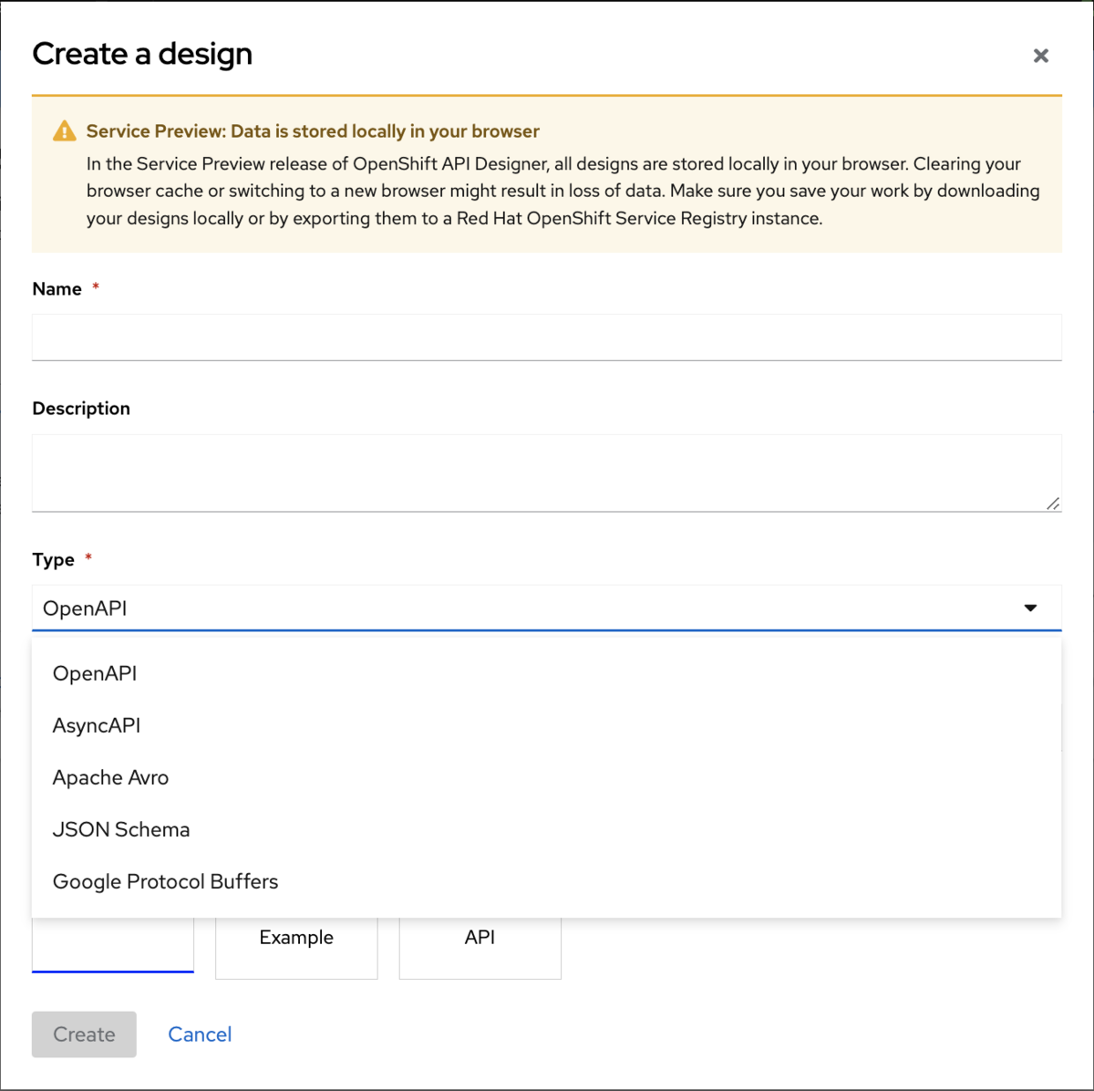Select the API template tile
This screenshot has height=1091, width=1094.
pos(480,947)
